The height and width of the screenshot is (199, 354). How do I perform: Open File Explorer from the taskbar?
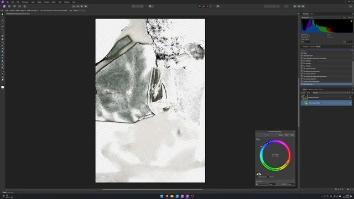click(172, 196)
